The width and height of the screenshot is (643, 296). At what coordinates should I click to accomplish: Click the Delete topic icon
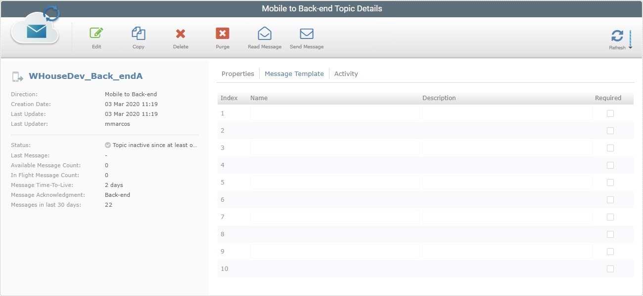181,34
